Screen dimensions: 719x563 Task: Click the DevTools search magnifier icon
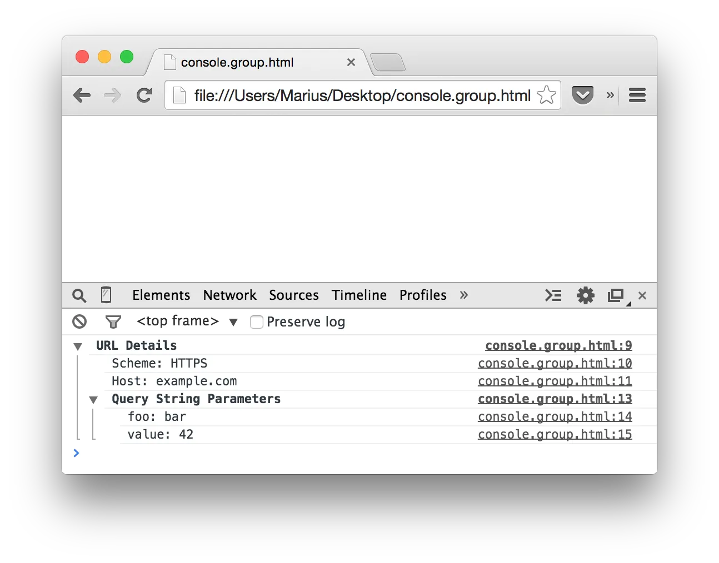pos(79,295)
